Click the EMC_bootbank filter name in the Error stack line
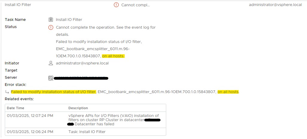Screen dimensions: 307x139 pyautogui.click(x=157, y=92)
